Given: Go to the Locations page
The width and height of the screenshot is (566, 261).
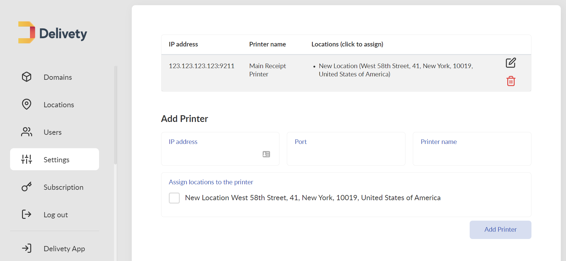Looking at the screenshot, I should point(54,105).
